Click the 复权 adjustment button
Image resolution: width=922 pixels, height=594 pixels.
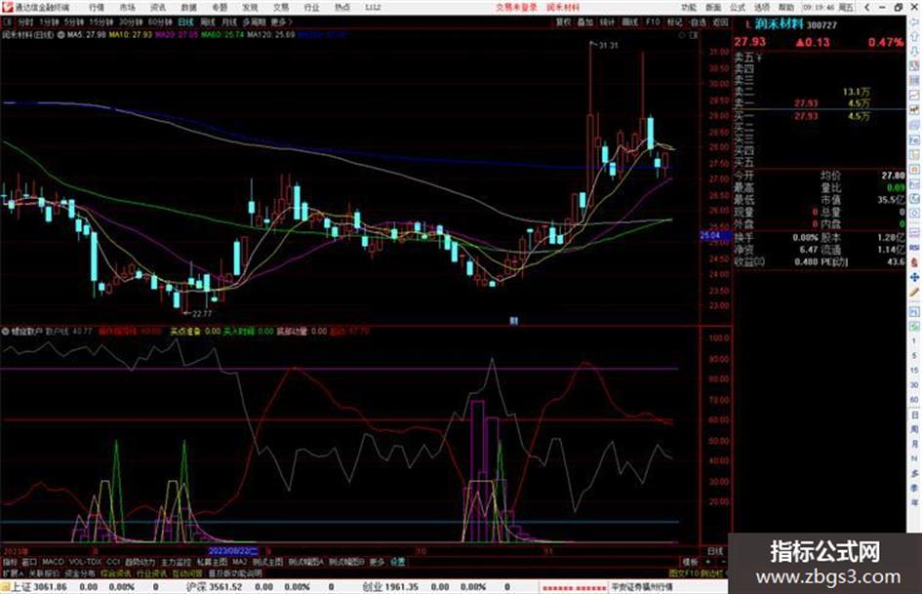pyautogui.click(x=563, y=21)
